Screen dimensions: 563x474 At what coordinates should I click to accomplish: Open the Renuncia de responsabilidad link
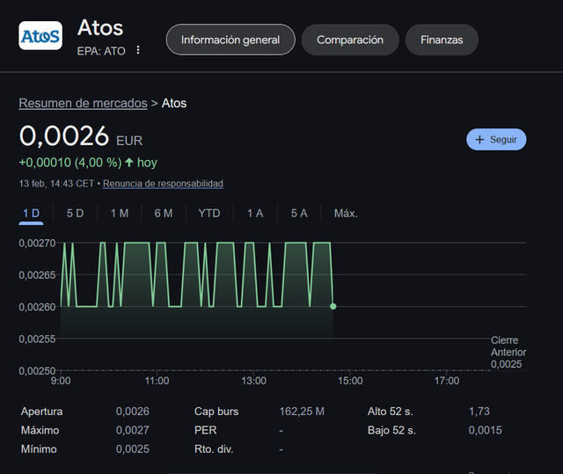tap(163, 184)
